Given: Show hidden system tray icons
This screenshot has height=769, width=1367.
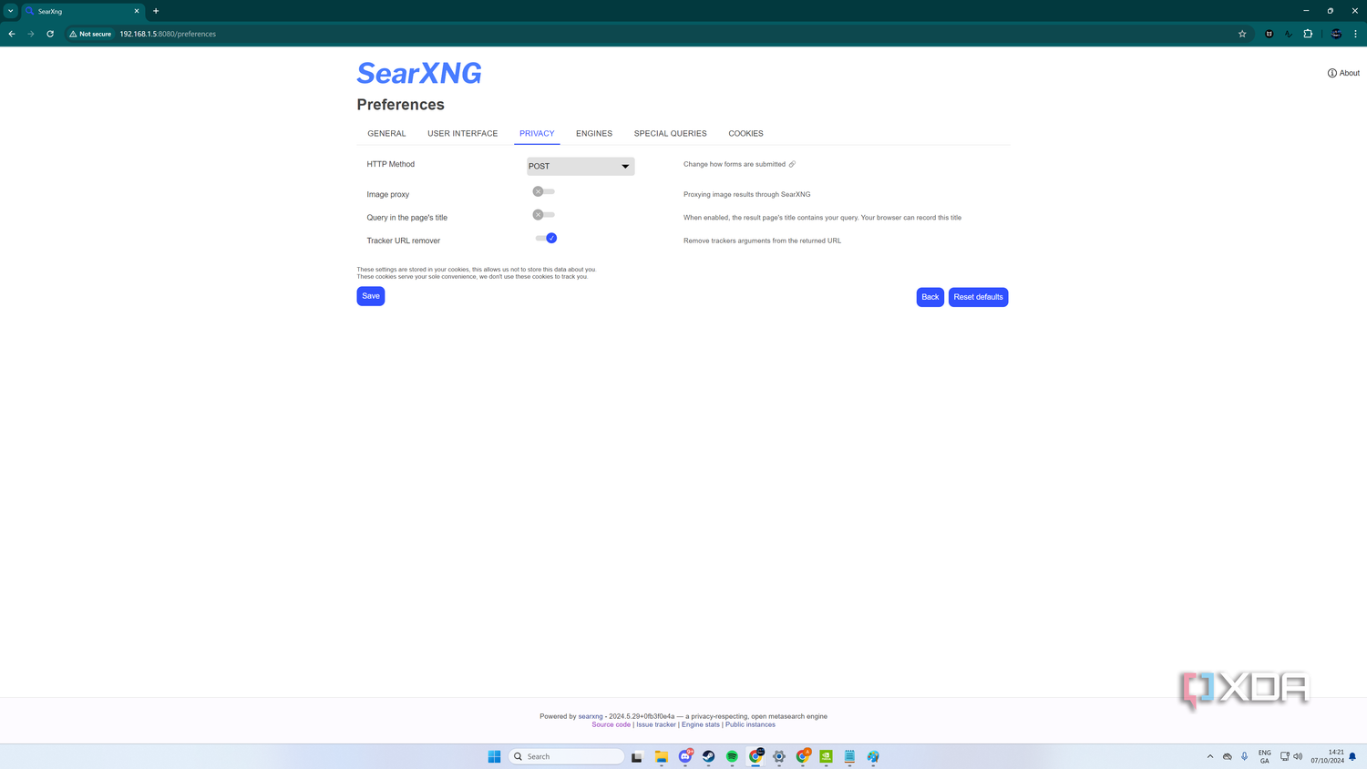Looking at the screenshot, I should (1210, 756).
